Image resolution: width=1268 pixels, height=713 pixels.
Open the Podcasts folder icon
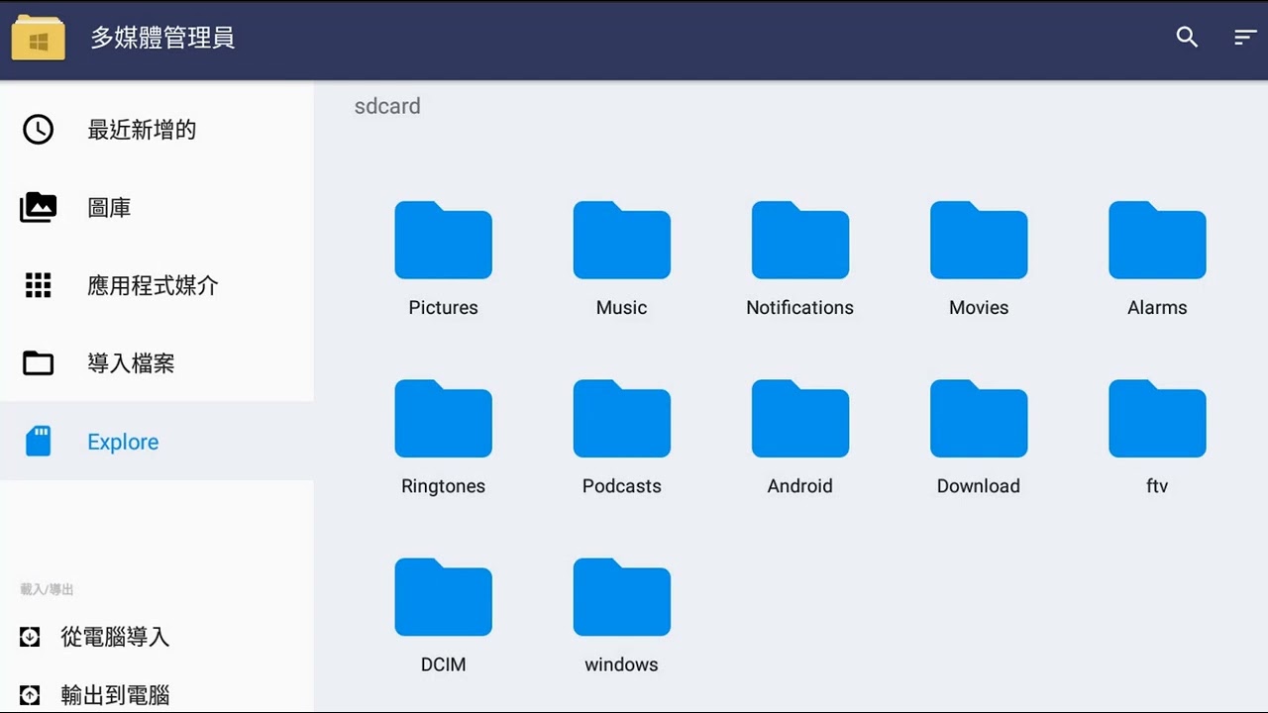[x=621, y=418]
